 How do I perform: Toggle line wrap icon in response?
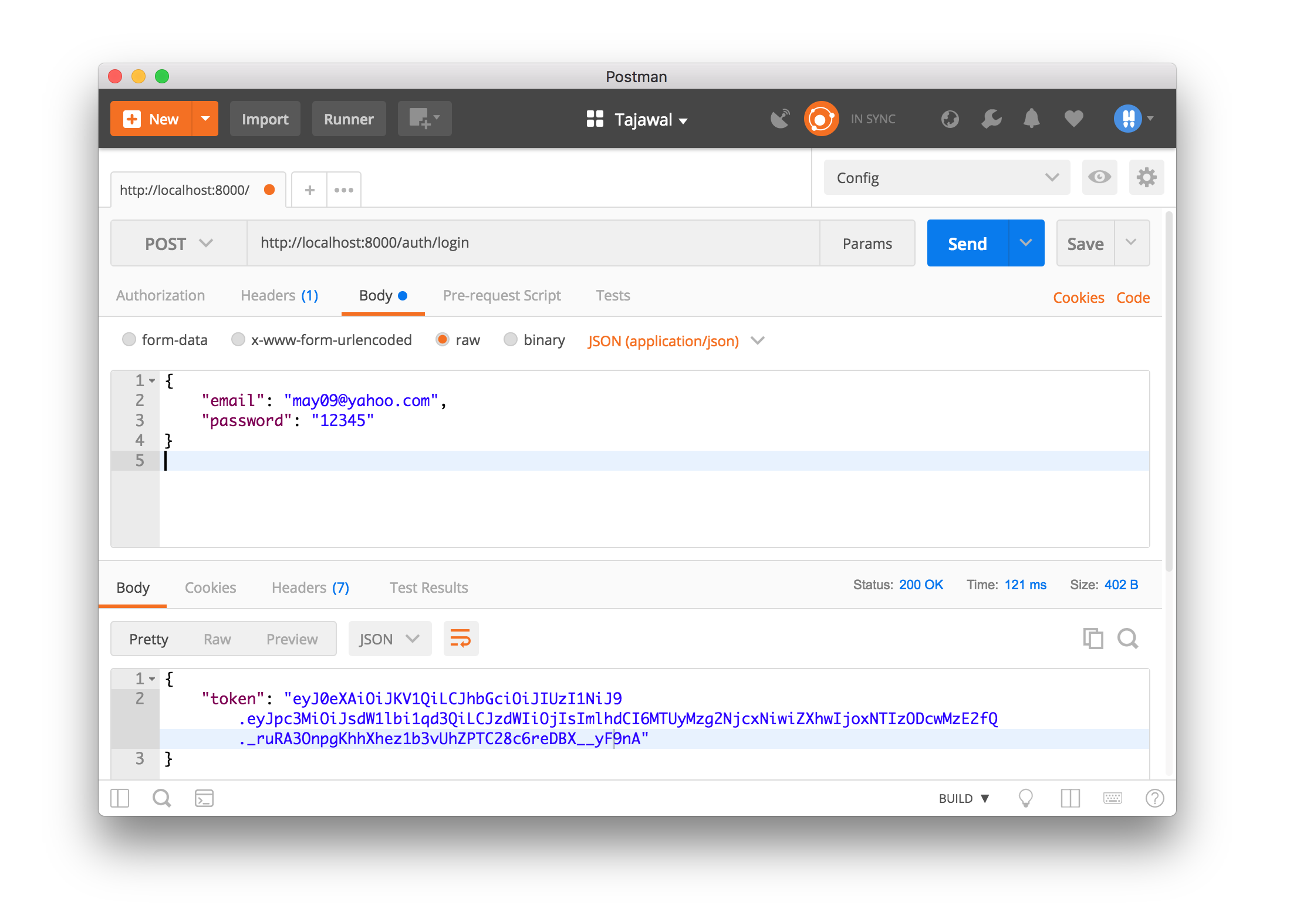(x=461, y=639)
